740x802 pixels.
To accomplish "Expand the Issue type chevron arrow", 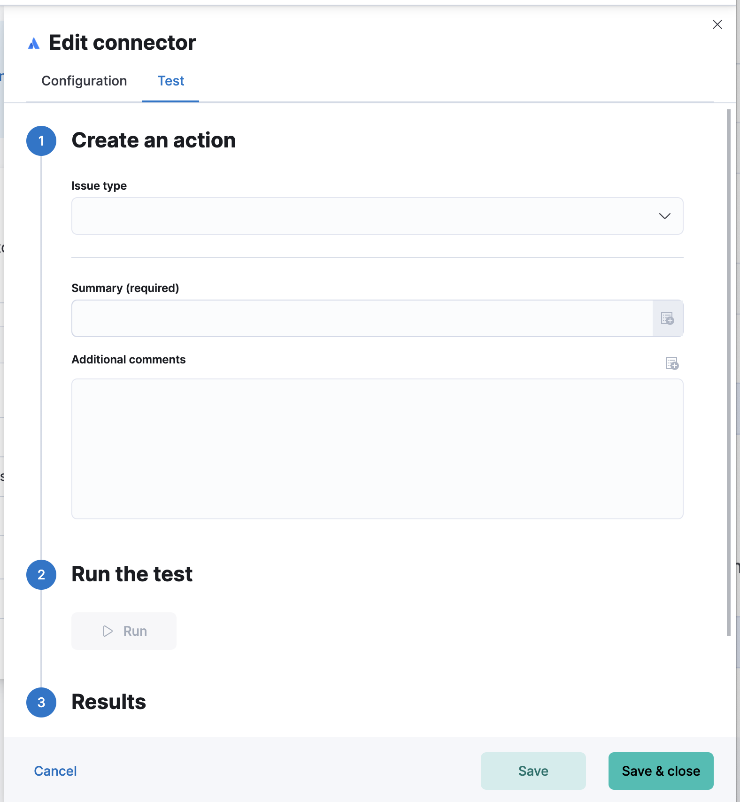I will coord(665,216).
